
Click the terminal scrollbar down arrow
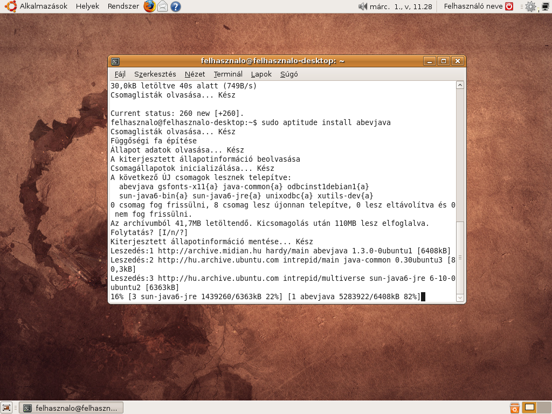[460, 298]
